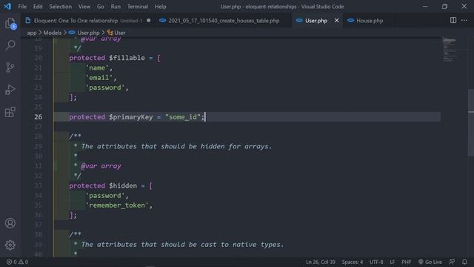Change end of line sequence LF
This screenshot has width=474, height=267.
tap(392, 262)
